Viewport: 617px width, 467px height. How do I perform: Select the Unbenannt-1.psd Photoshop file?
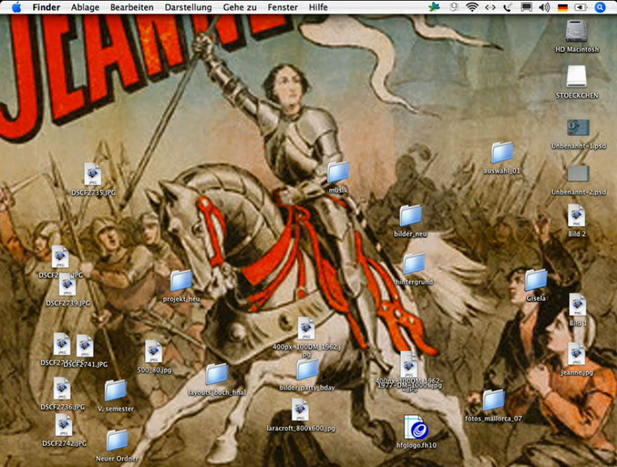point(578,128)
